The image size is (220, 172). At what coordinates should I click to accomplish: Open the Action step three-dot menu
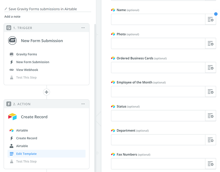click(83, 104)
